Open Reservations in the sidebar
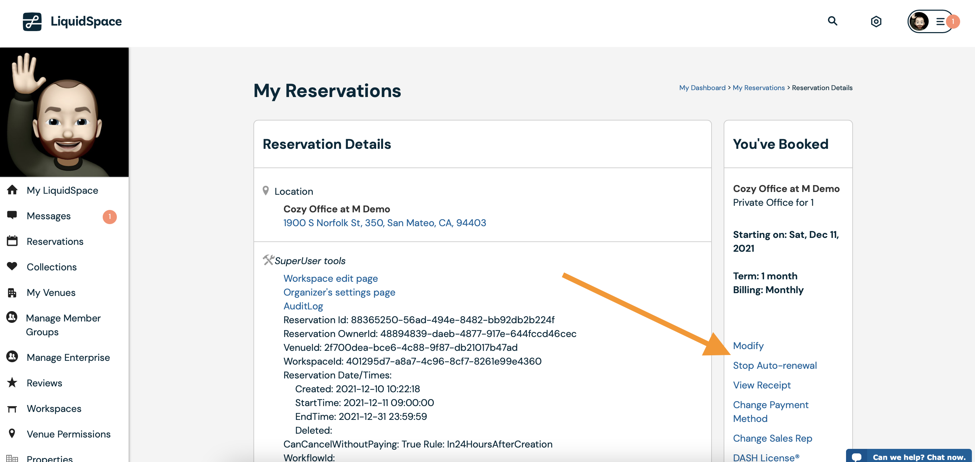This screenshot has width=975, height=462. (x=55, y=242)
